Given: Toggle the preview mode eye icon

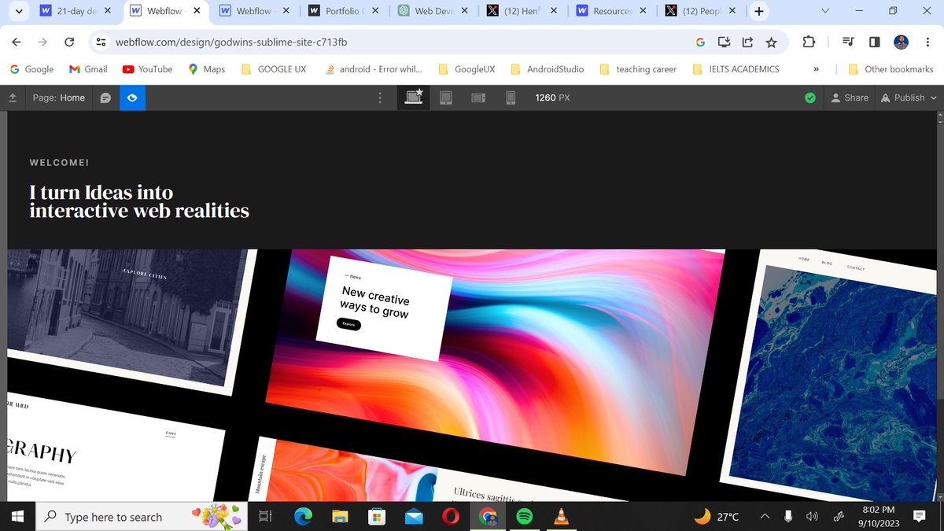Looking at the screenshot, I should tap(132, 98).
